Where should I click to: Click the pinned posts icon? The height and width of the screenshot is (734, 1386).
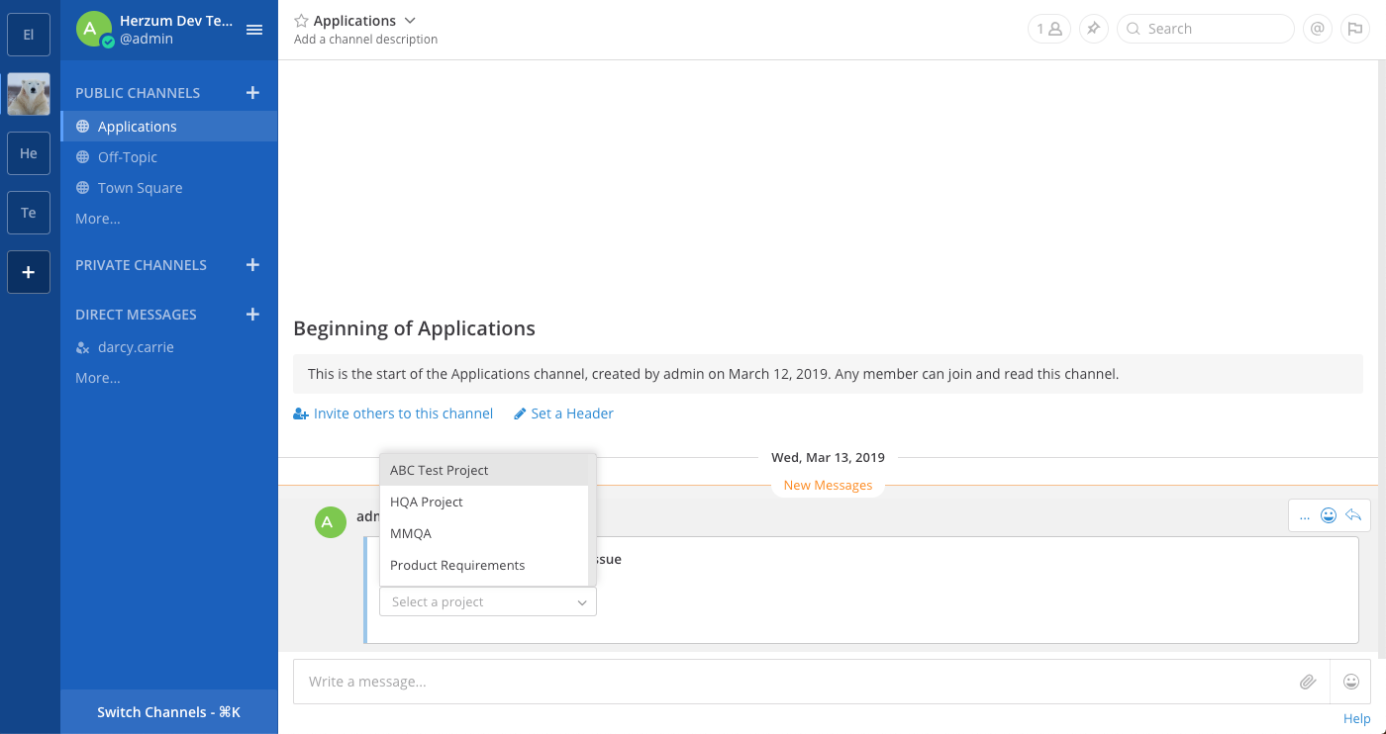point(1093,29)
